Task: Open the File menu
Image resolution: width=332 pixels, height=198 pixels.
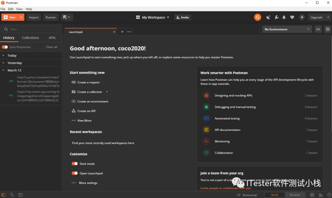Action: [3, 9]
